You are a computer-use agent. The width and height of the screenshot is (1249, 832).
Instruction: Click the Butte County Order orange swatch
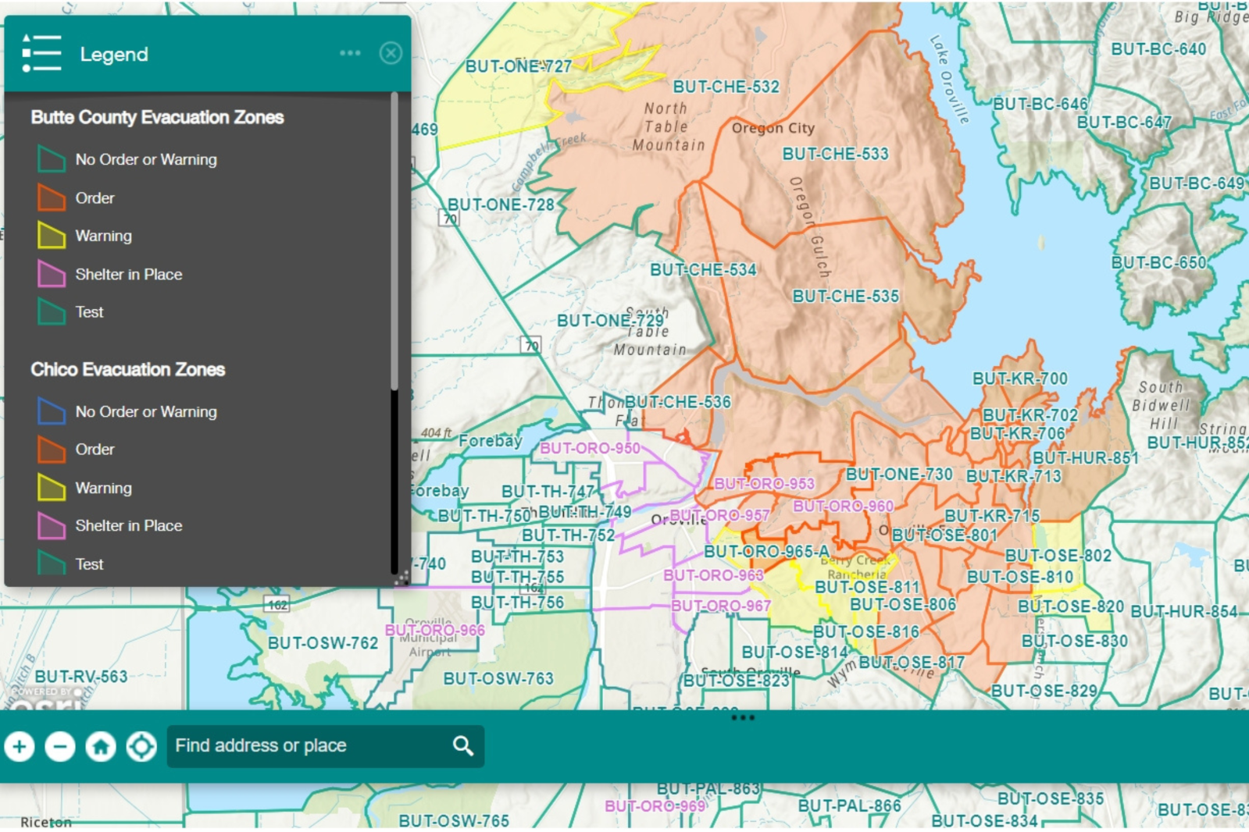click(x=52, y=198)
